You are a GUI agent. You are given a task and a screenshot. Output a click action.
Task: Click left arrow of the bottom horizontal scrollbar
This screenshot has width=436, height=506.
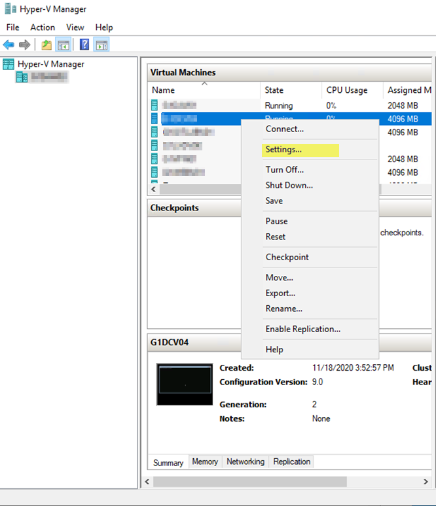(x=147, y=482)
